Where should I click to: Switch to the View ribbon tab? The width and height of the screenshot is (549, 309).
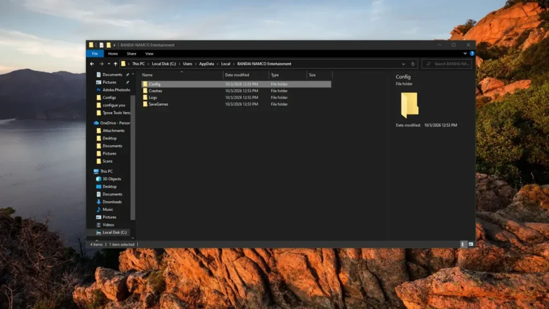[x=150, y=54]
